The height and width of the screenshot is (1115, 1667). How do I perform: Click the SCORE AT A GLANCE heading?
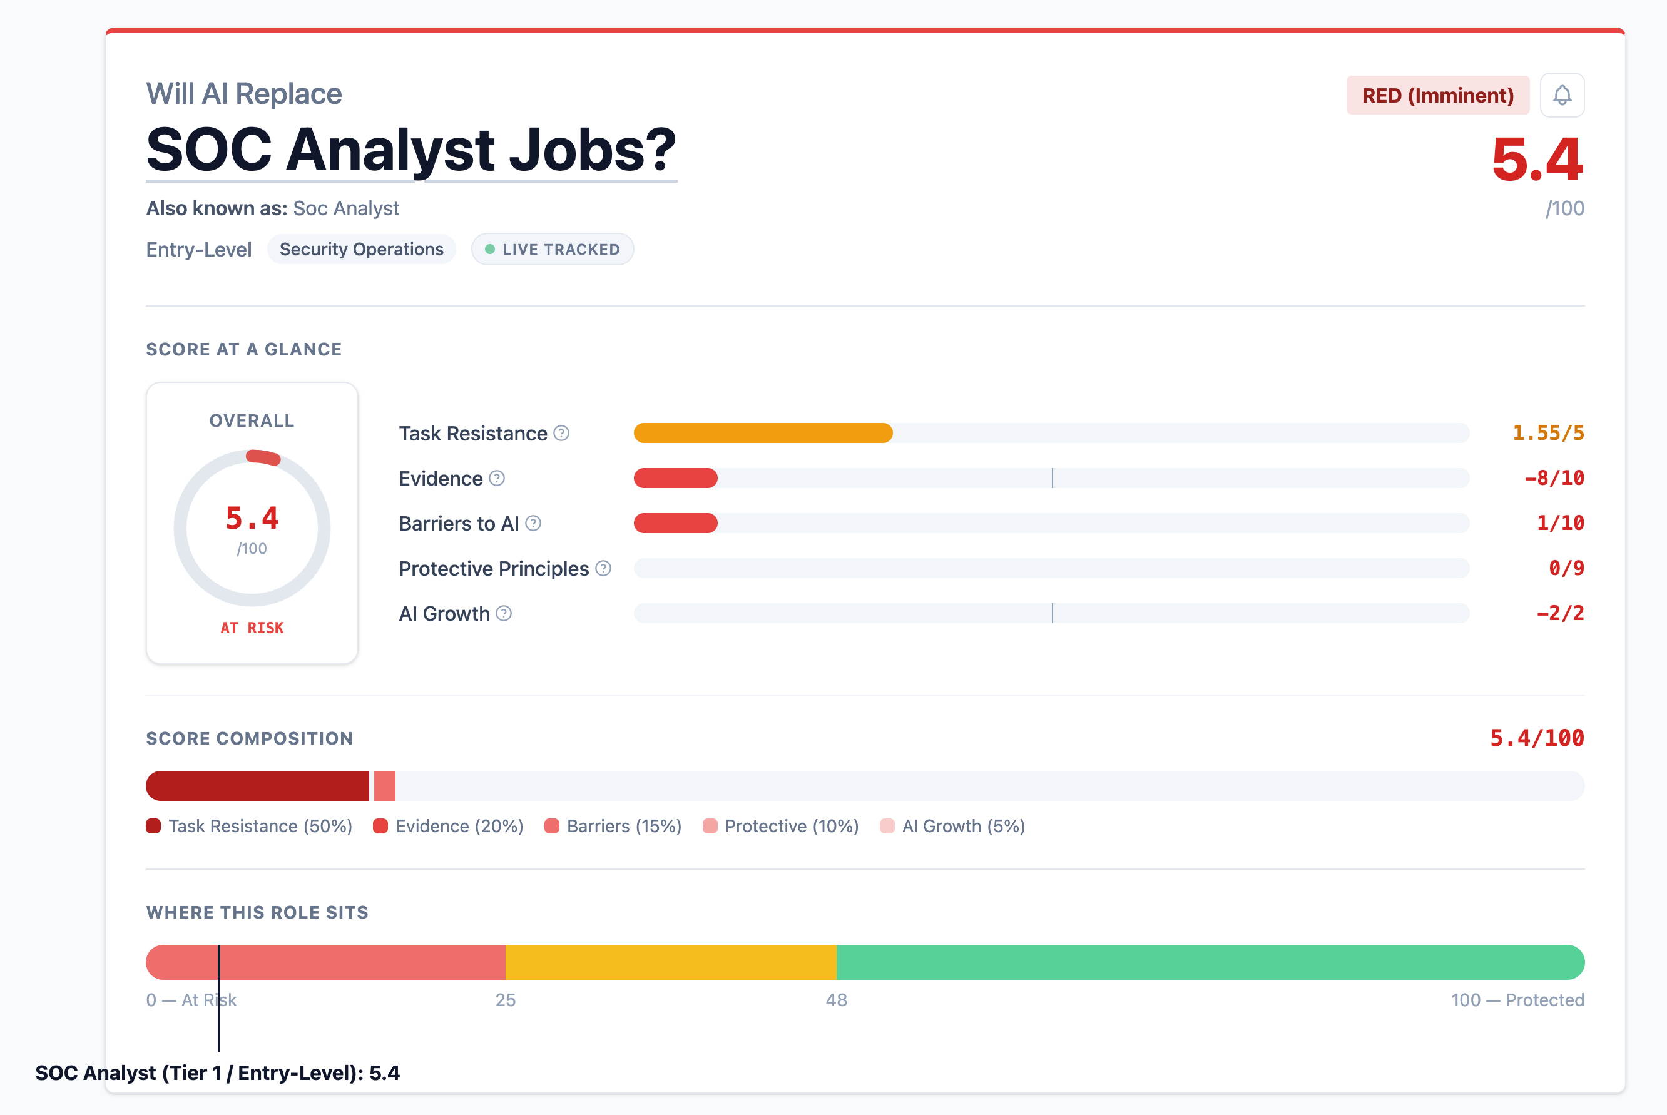click(244, 349)
